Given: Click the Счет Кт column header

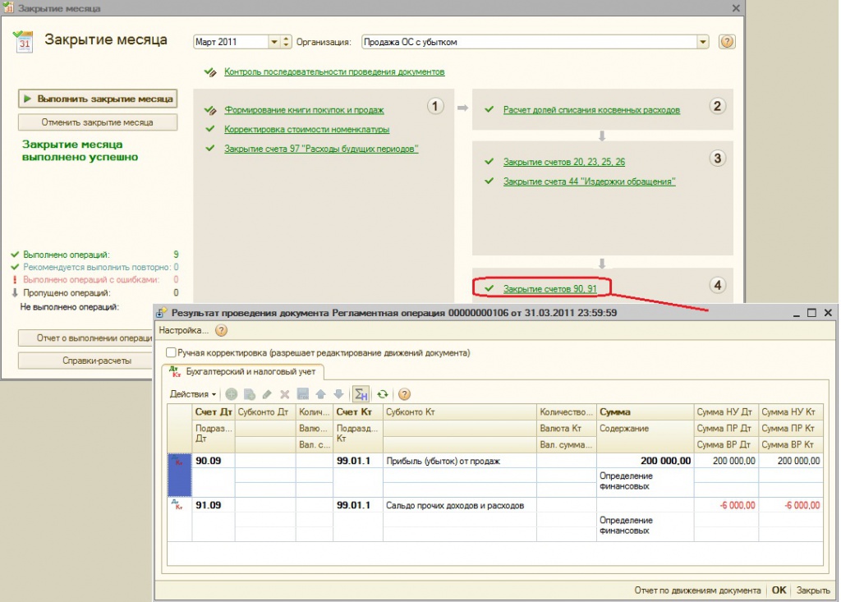Looking at the screenshot, I should click(358, 412).
